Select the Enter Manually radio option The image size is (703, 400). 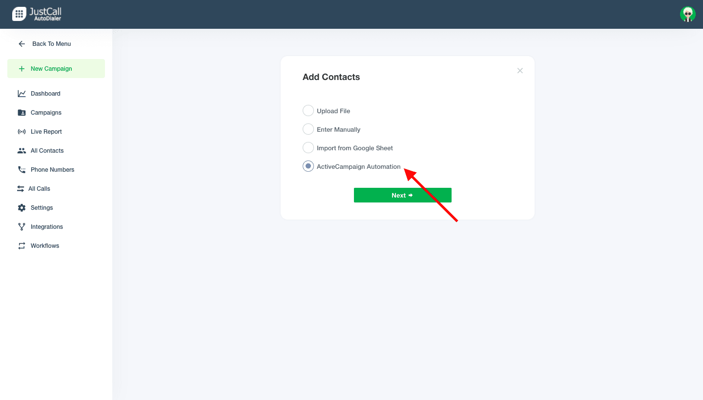[308, 129]
